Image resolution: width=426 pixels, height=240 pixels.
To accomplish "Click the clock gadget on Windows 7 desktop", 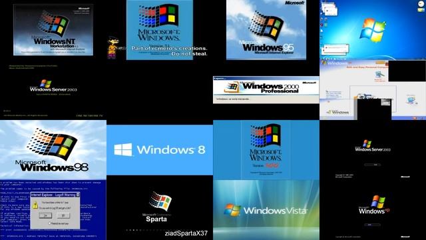I will (x=421, y=3).
